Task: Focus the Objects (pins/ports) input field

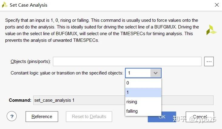Action: 127,61
